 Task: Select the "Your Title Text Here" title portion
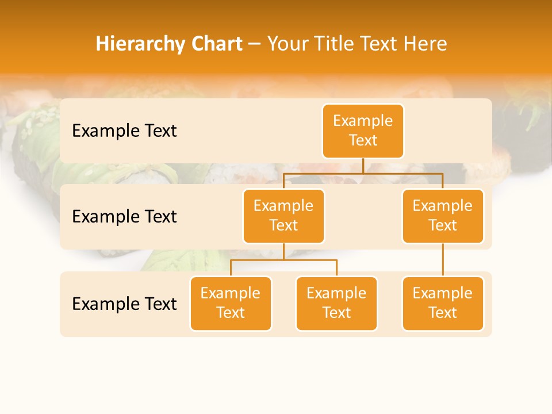click(356, 44)
